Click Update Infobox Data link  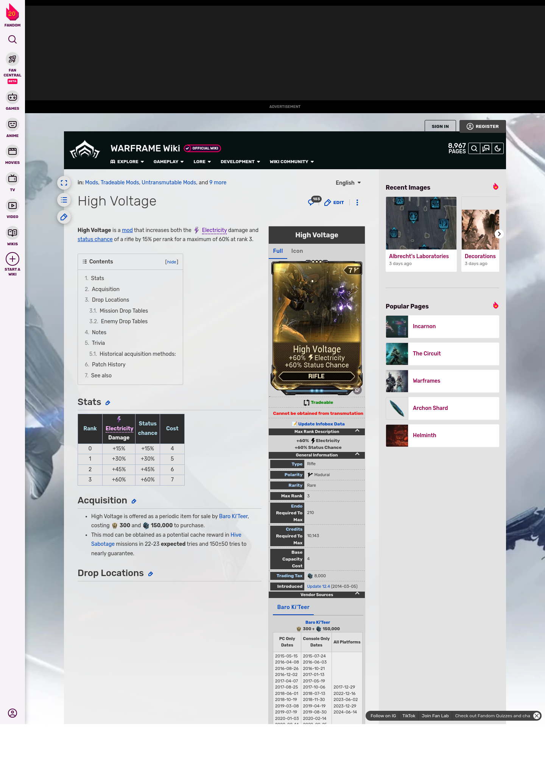321,424
